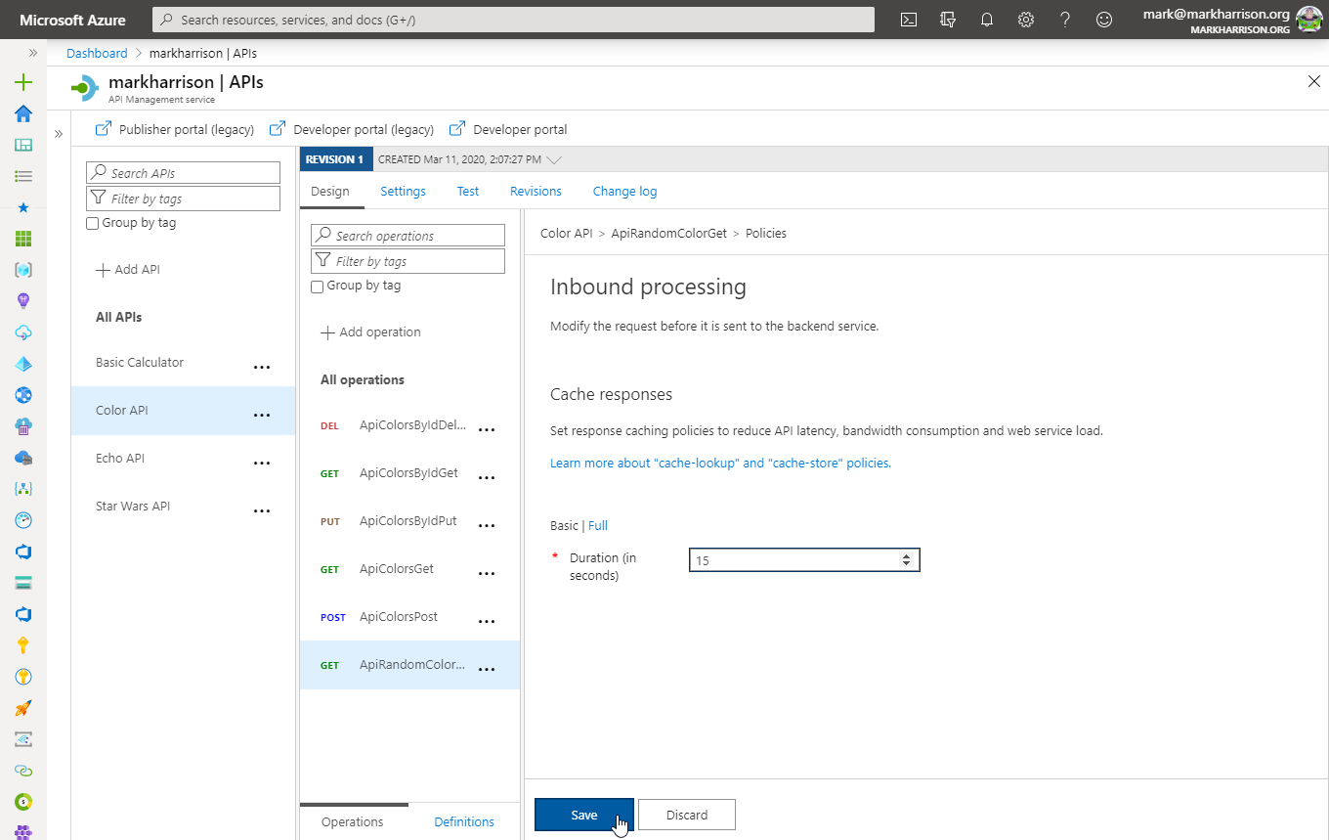This screenshot has width=1329, height=840.
Task: Go to Dashboard via the breadcrumb
Action: (97, 53)
